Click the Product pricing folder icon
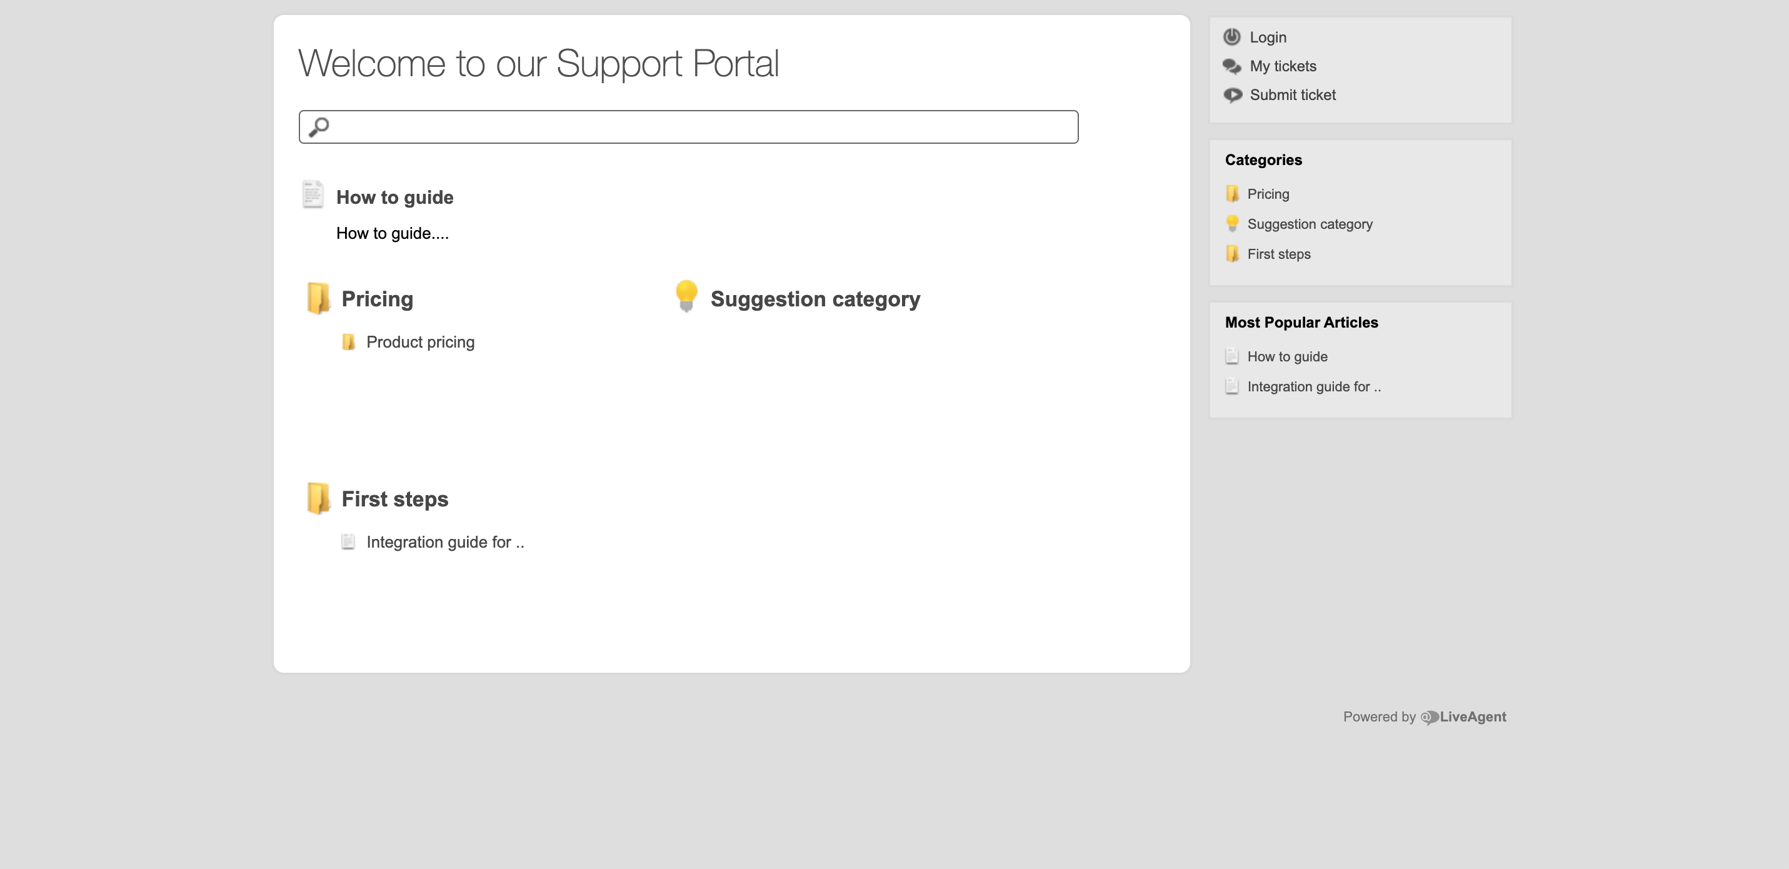The height and width of the screenshot is (869, 1789). point(350,341)
